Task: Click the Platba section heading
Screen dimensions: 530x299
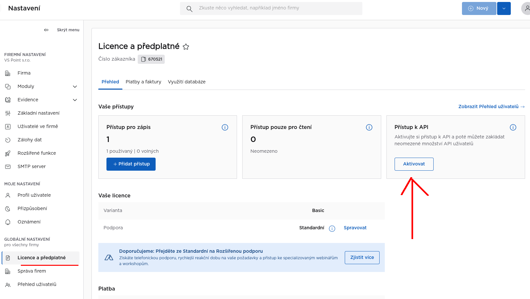Action: [107, 289]
